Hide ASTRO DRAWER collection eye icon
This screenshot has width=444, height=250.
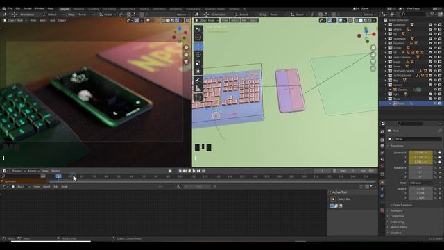(435, 76)
